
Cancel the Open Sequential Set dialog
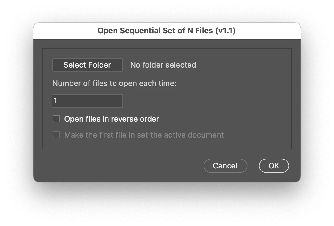click(225, 166)
